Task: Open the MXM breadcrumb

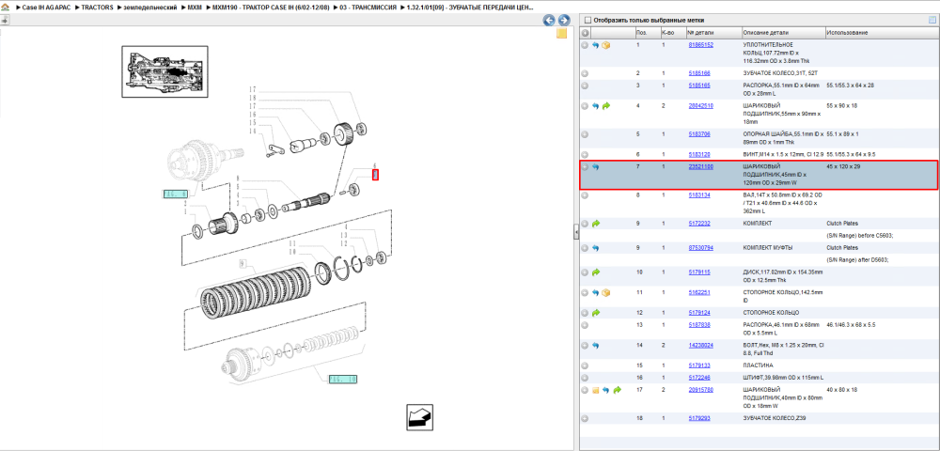Action: [x=195, y=7]
